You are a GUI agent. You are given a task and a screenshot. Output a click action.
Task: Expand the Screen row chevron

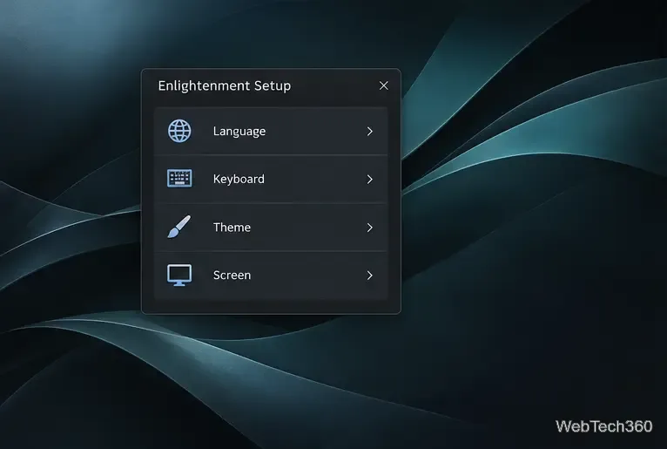[x=370, y=276]
